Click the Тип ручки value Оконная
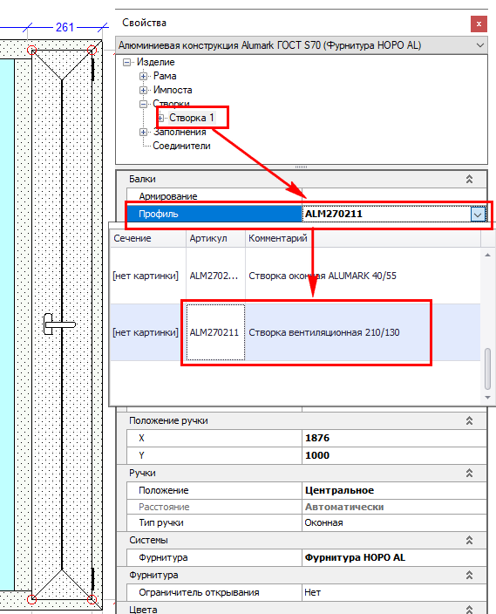496x614 pixels. tap(394, 523)
